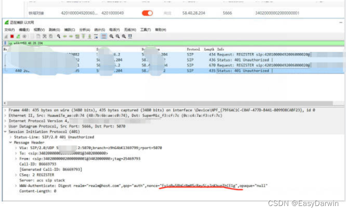Zoom in on the packet text
The width and height of the screenshot is (346, 212).
click(111, 36)
